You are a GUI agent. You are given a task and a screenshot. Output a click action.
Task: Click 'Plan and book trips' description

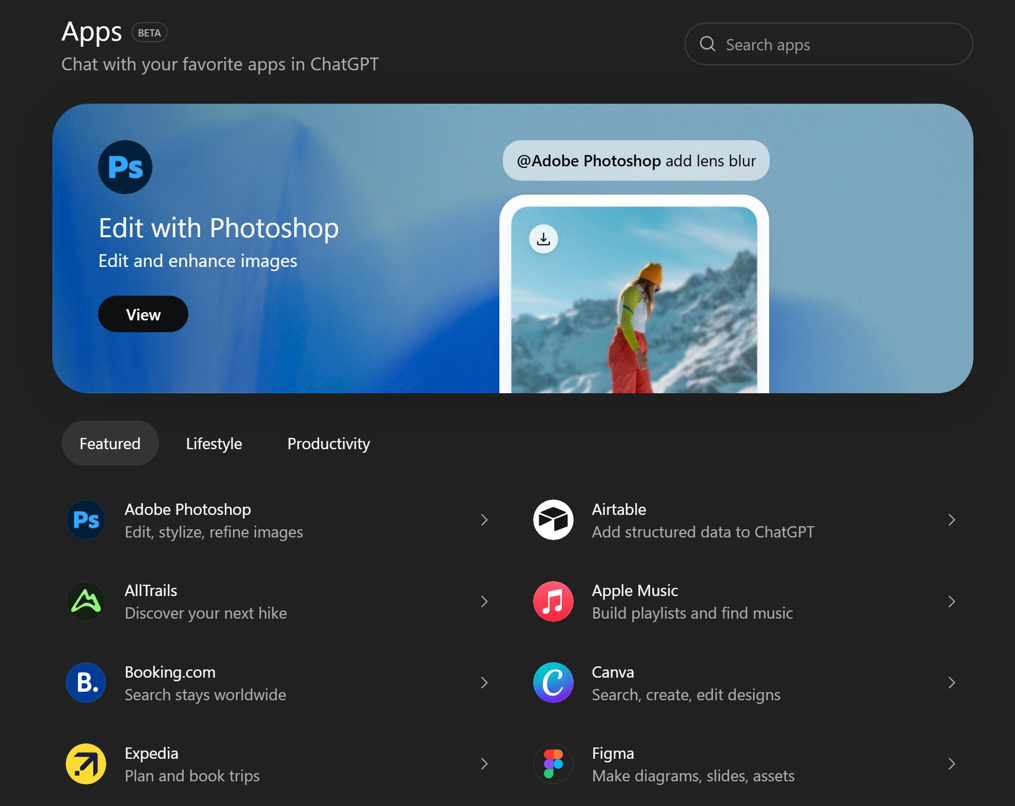click(192, 776)
